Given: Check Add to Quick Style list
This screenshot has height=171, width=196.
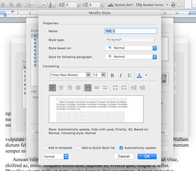Looking at the screenshot, I should (78, 148).
